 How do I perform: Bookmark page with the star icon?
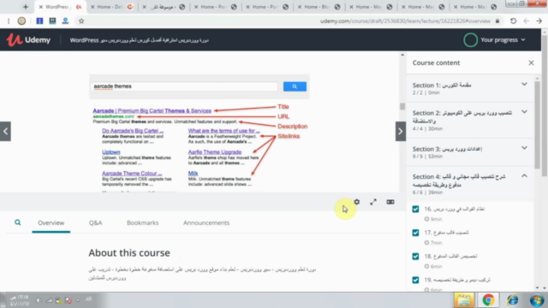point(81,21)
